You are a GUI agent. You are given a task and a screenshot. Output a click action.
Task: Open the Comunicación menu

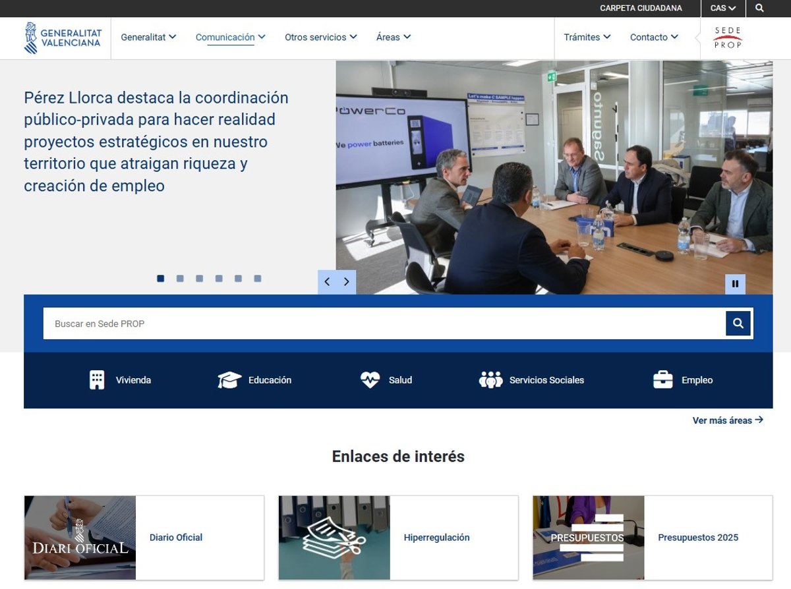point(230,38)
